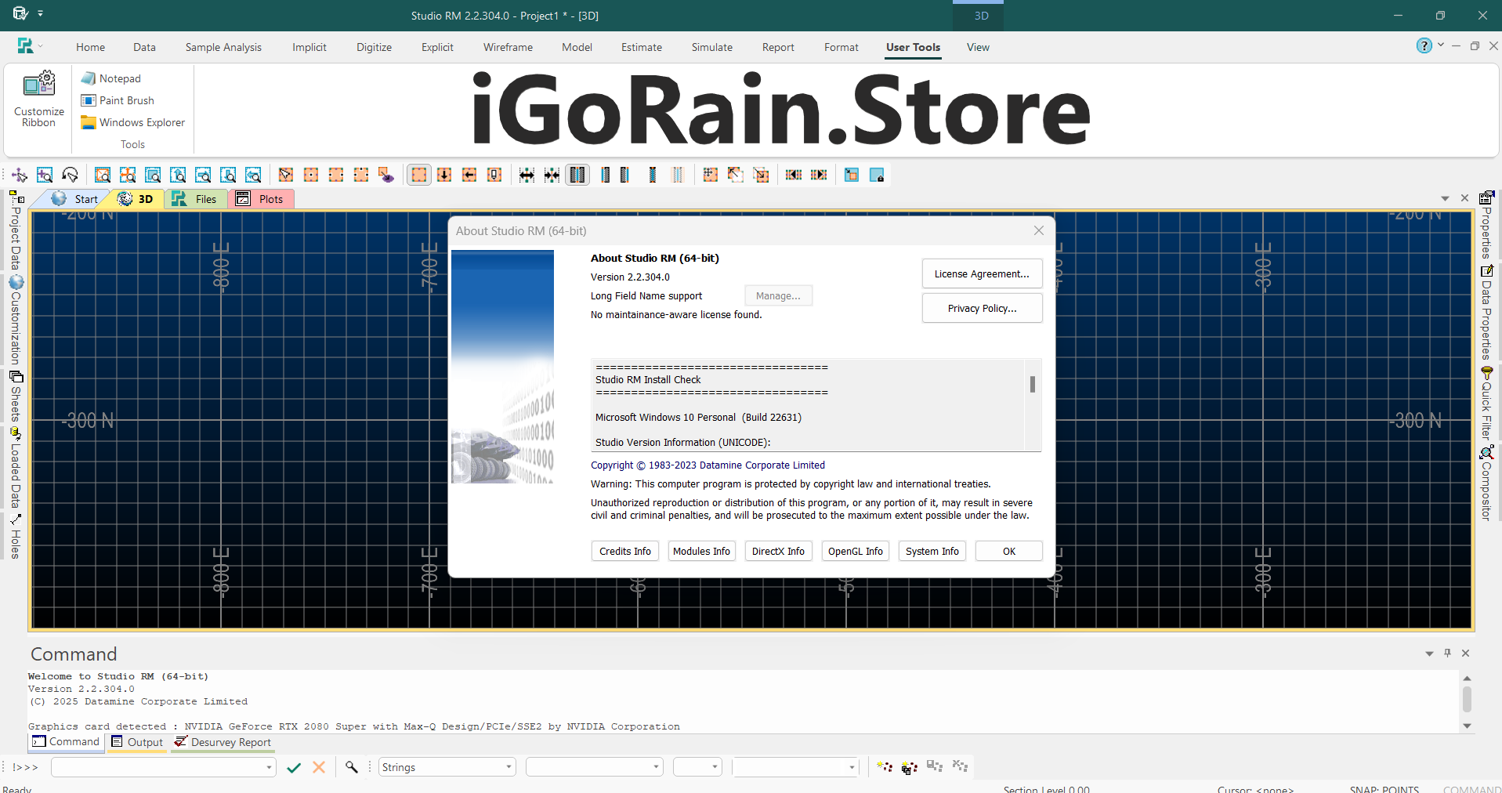
Task: Expand the Command panel dropdown arrow
Action: (1428, 654)
